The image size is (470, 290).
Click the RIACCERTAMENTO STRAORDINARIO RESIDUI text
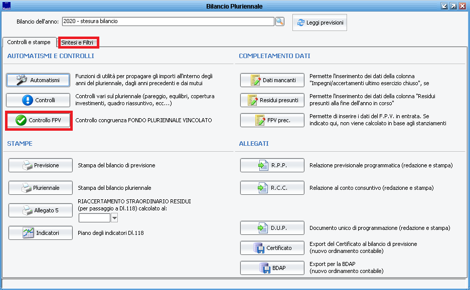[x=134, y=201]
